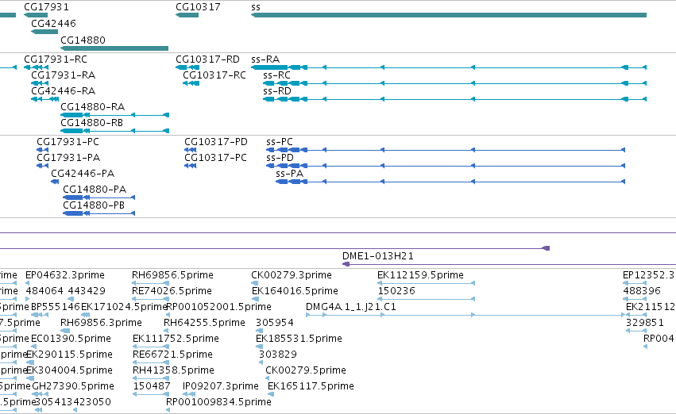
Task: Select CG42446-RA transcript label
Action: click(x=64, y=90)
